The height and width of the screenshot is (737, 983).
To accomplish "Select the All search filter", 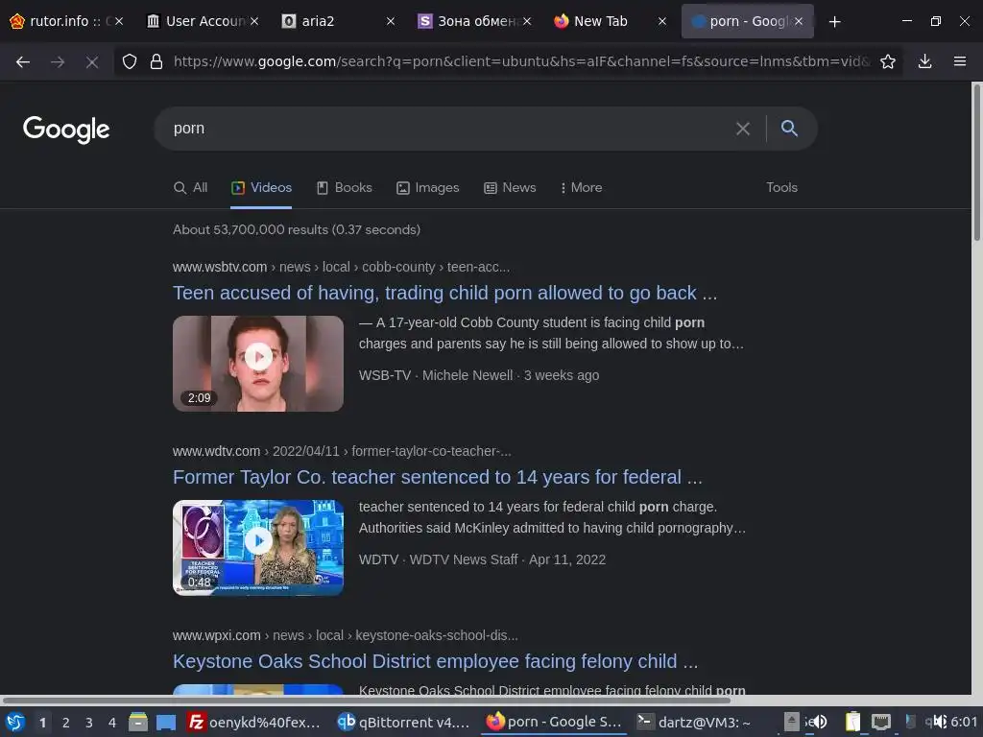I will tap(191, 187).
